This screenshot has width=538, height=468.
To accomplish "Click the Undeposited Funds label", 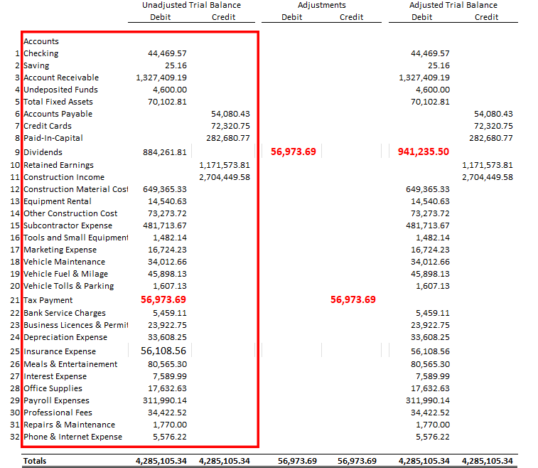I will [60, 90].
